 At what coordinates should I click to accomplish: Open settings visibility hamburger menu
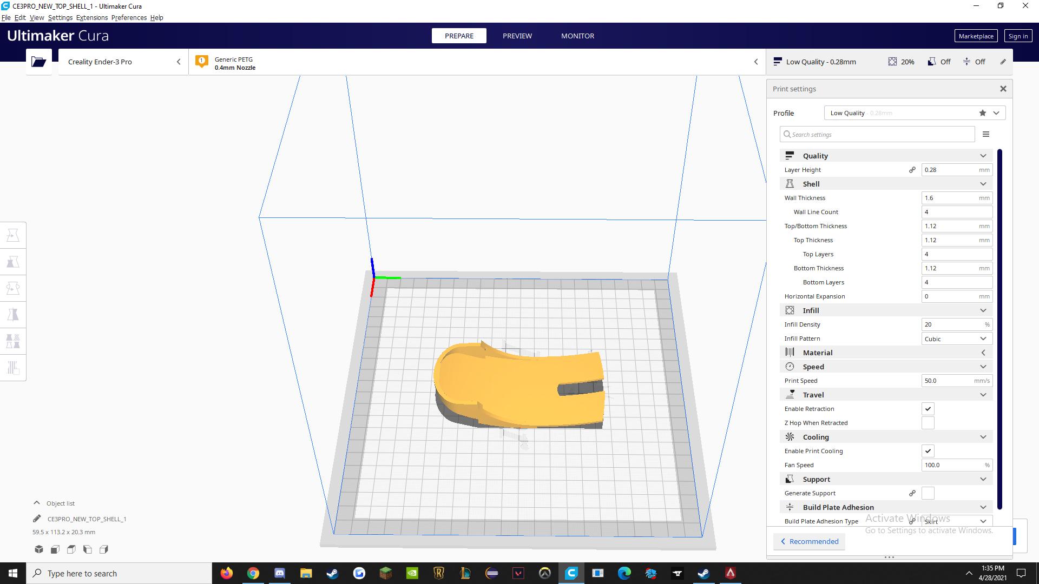(x=986, y=134)
